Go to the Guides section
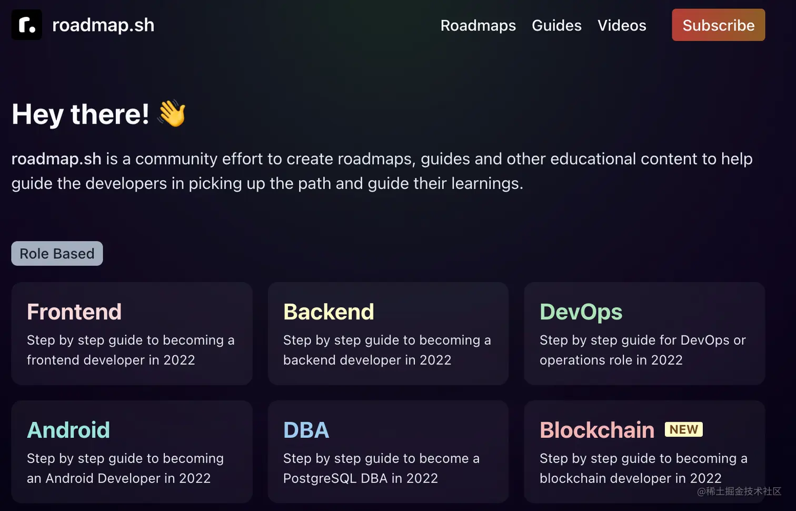Image resolution: width=796 pixels, height=511 pixels. pyautogui.click(x=556, y=25)
